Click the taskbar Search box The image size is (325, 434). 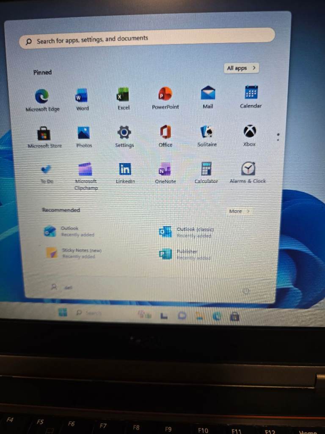click(89, 313)
